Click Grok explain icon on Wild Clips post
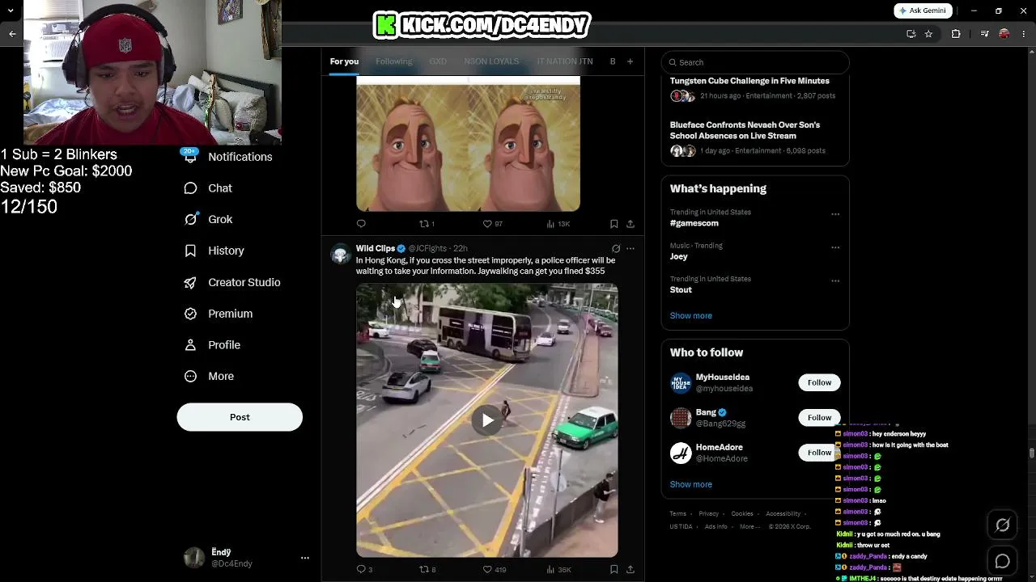The width and height of the screenshot is (1036, 582). (616, 248)
